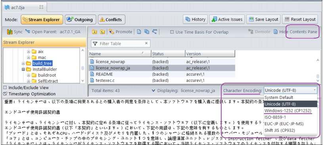Screen dimensions: 324x145
Task: Expand the build_tree folder node
Action: tap(23, 63)
